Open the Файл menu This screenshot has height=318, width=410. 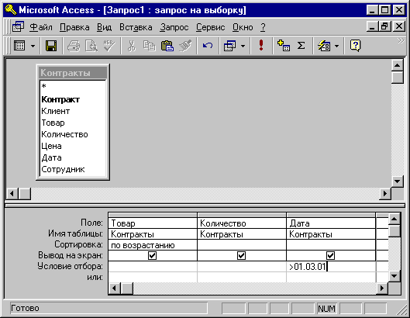click(x=41, y=27)
